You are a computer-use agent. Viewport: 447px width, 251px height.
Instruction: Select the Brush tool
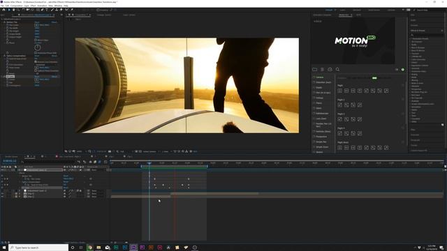(x=52, y=10)
